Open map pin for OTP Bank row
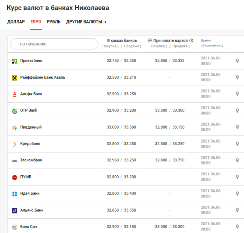The height and width of the screenshot is (233, 244). point(237,111)
